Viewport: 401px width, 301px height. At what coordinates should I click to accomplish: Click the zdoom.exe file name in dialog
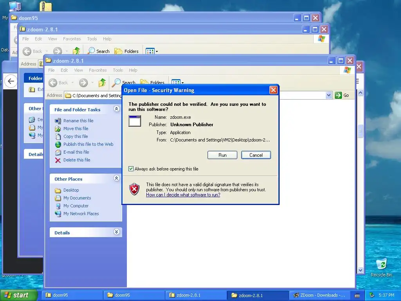180,117
